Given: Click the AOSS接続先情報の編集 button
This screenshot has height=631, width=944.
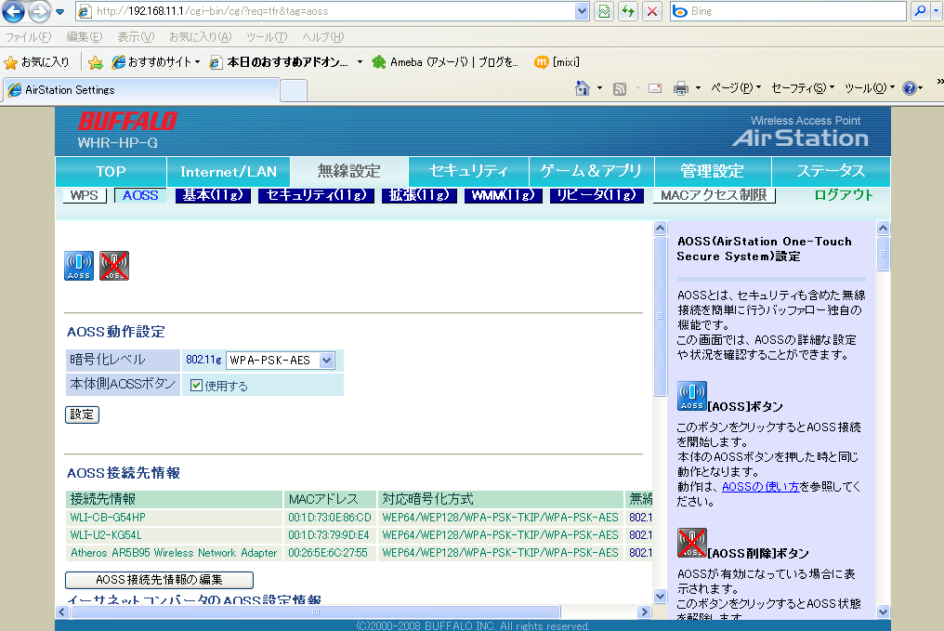Looking at the screenshot, I should click(x=159, y=580).
